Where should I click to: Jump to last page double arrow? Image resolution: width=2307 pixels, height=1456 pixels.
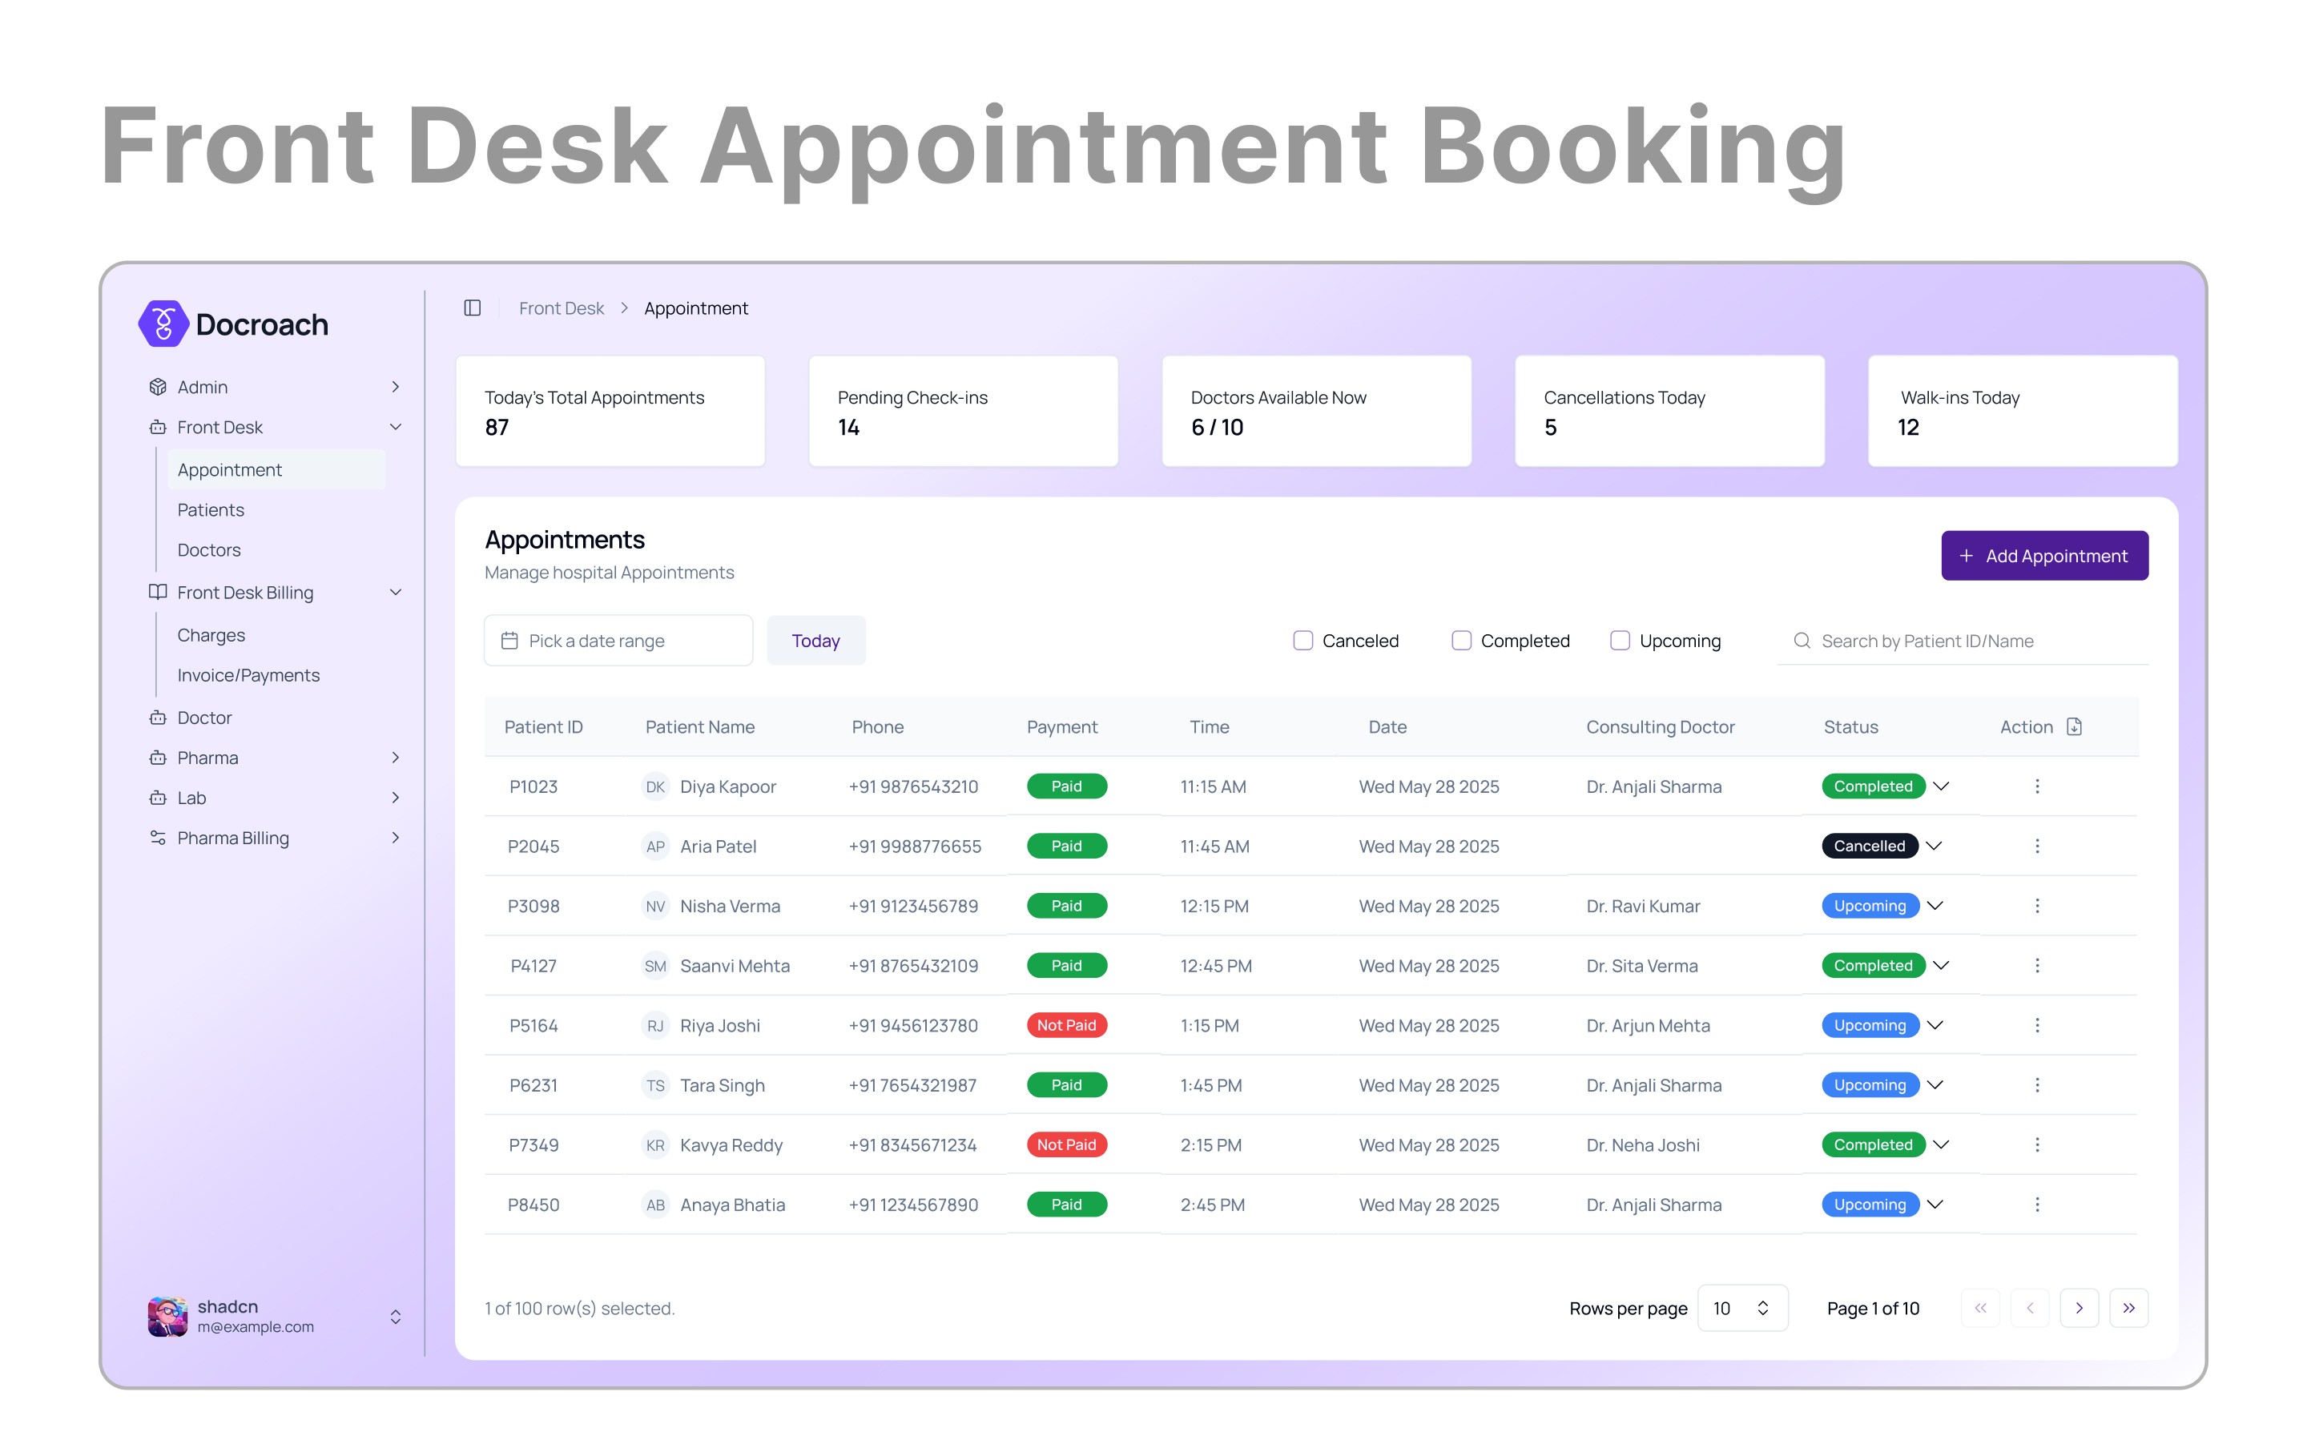[2128, 1308]
